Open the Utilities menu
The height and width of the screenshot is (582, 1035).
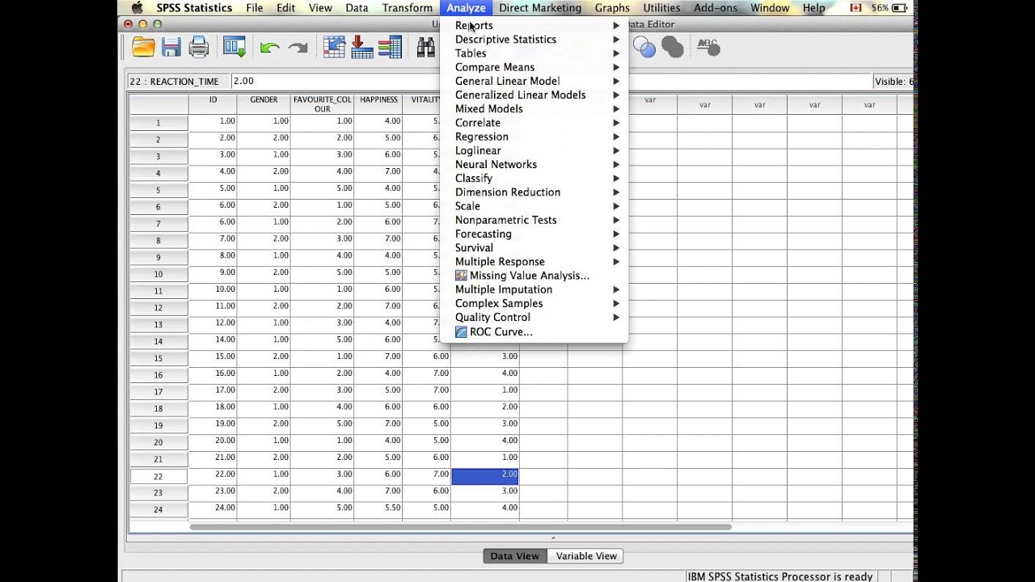coord(661,8)
